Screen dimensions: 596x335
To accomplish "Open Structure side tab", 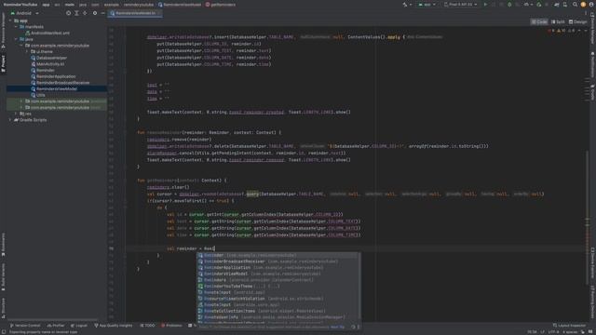I will 3,308.
